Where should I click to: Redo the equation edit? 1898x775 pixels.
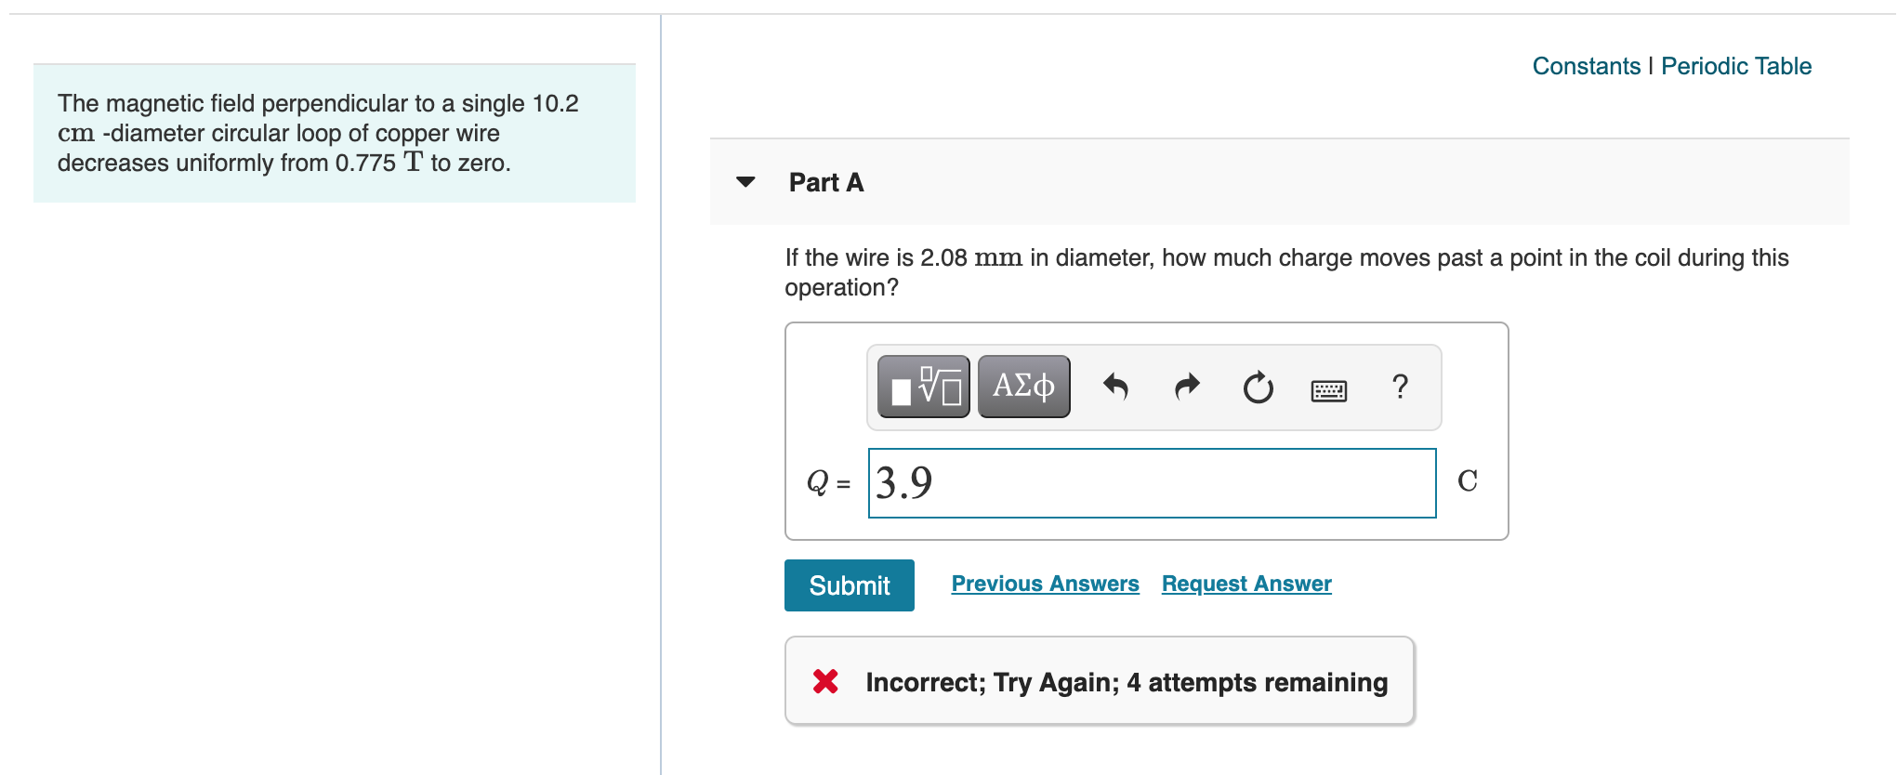pyautogui.click(x=1186, y=387)
